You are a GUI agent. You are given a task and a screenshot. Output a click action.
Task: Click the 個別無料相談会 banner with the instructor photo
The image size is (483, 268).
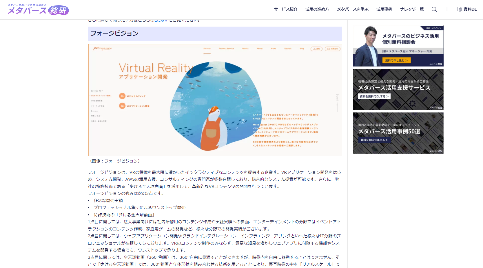click(x=398, y=46)
